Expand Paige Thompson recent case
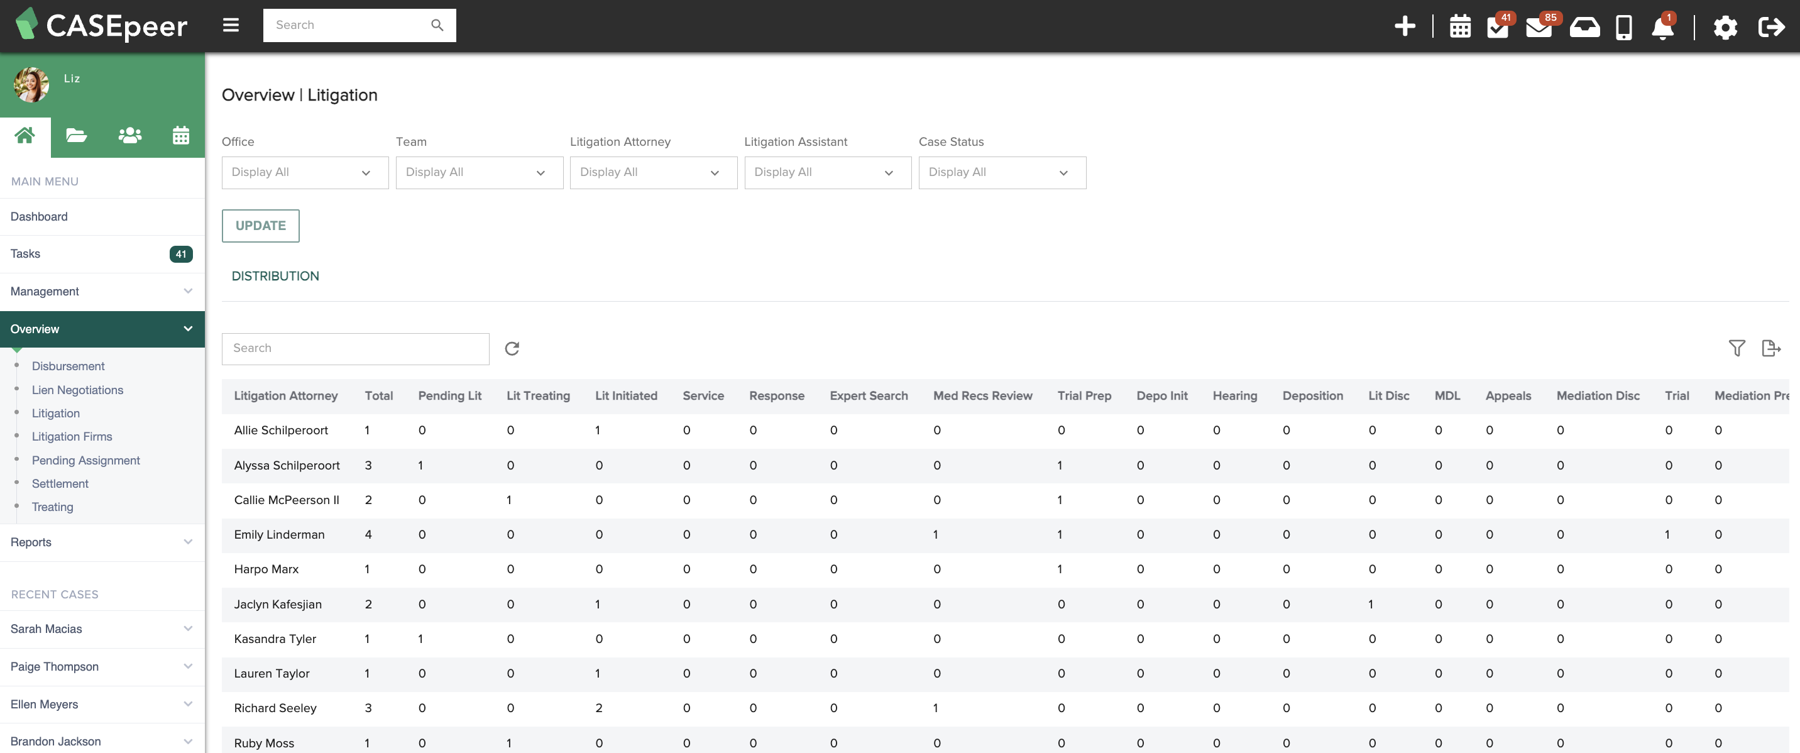1800x753 pixels. point(102,666)
